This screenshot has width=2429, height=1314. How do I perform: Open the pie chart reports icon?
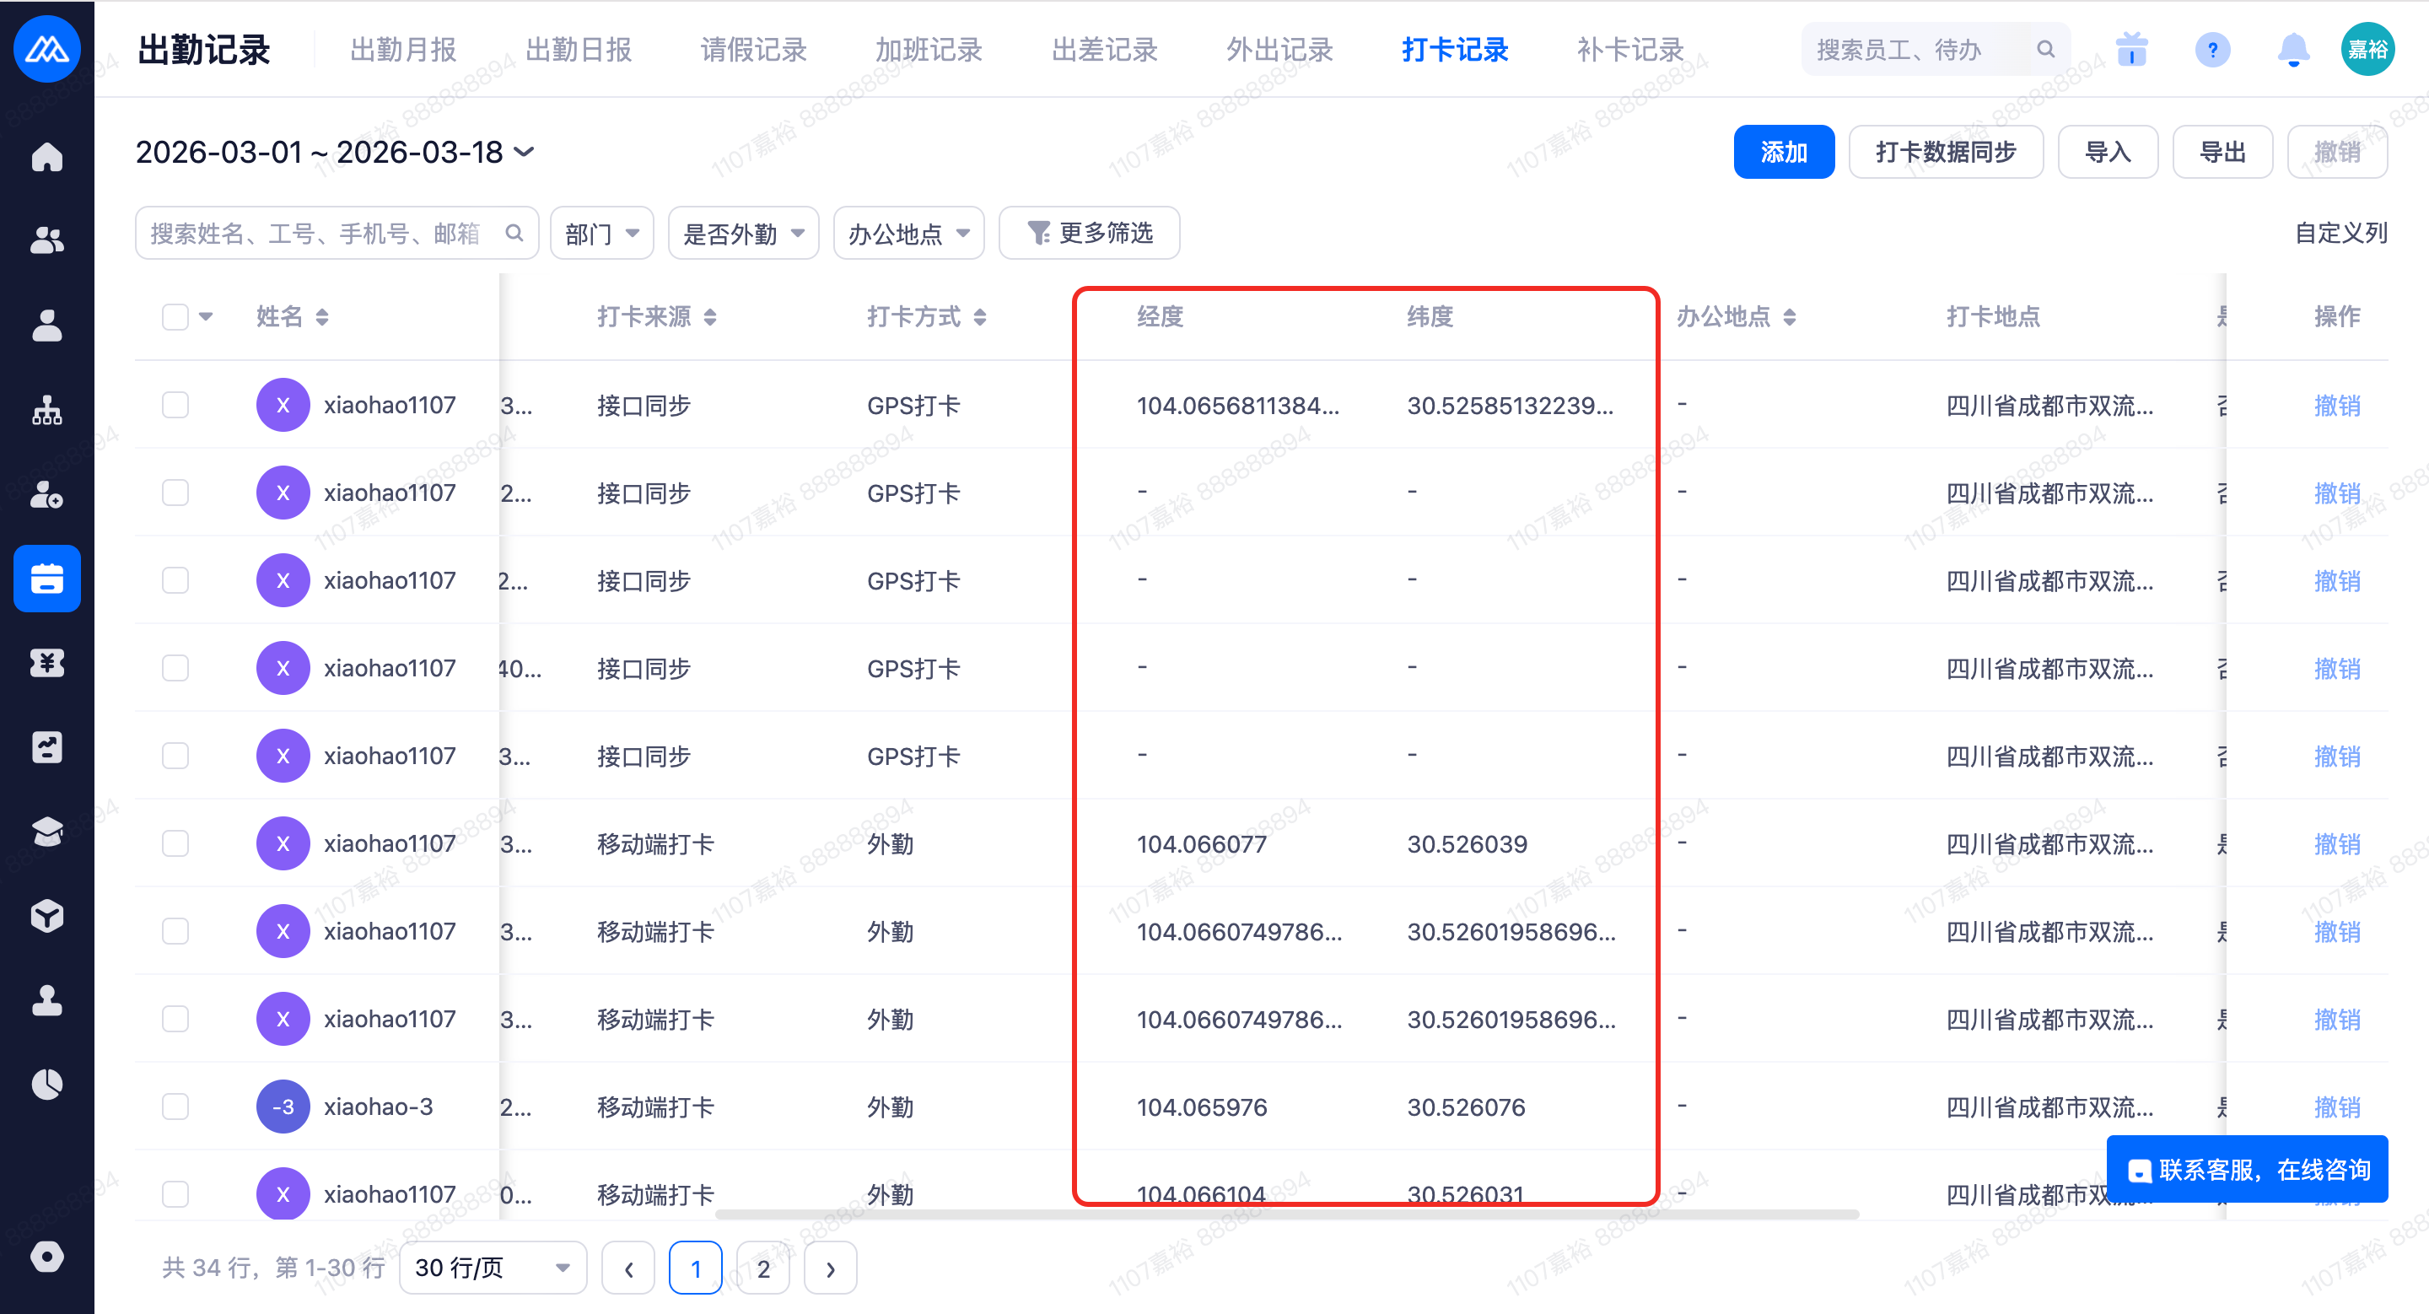[x=46, y=1084]
